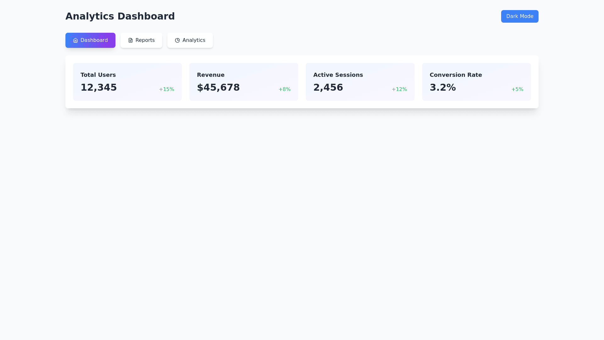The image size is (604, 340).
Task: Switch to the Reports tab
Action: coord(141,40)
